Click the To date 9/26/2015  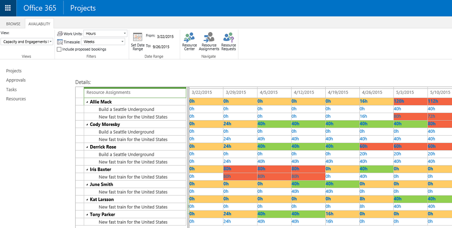pos(161,47)
